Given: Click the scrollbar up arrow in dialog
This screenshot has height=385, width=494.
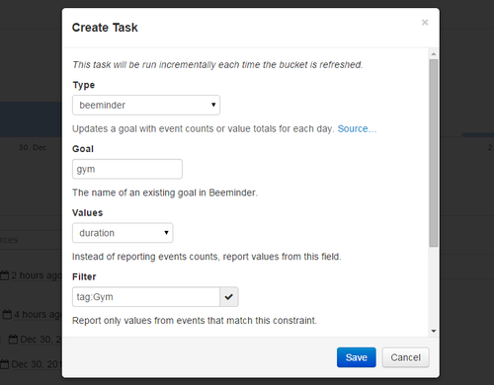Looking at the screenshot, I should point(434,53).
